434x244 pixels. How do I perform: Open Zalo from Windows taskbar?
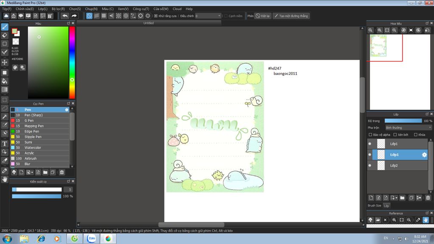tap(92, 238)
